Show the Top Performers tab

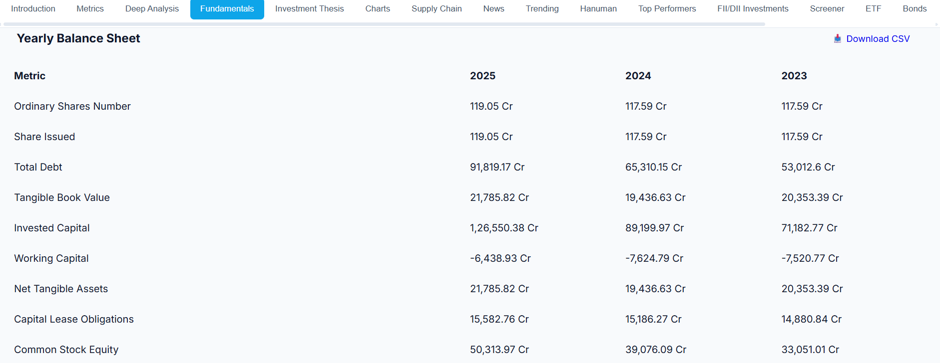667,9
